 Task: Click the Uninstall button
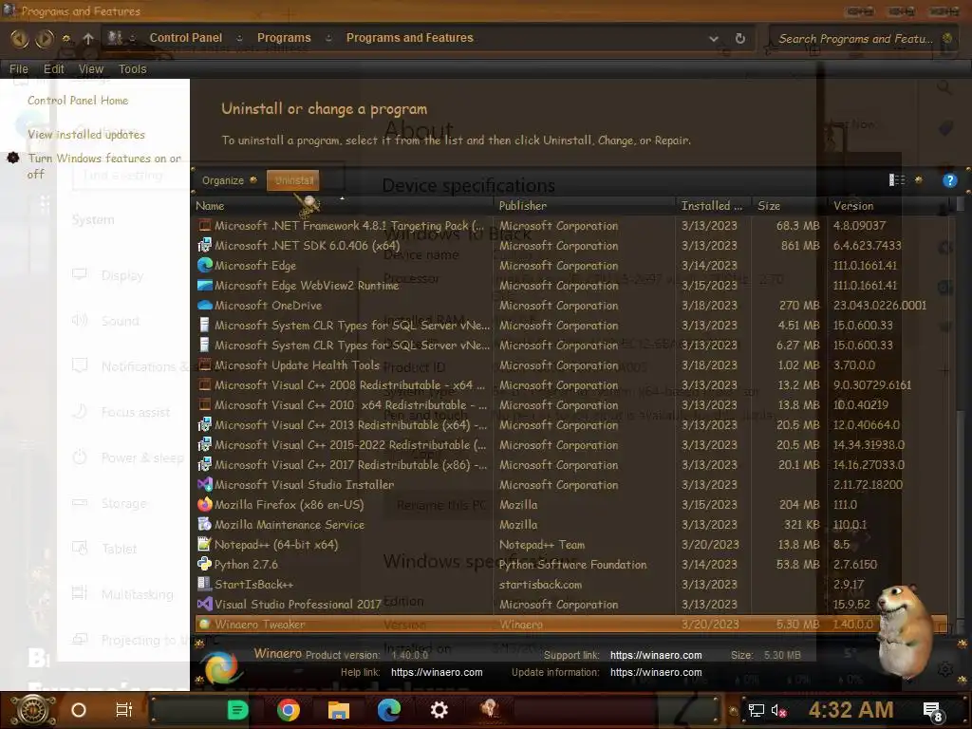tap(293, 180)
